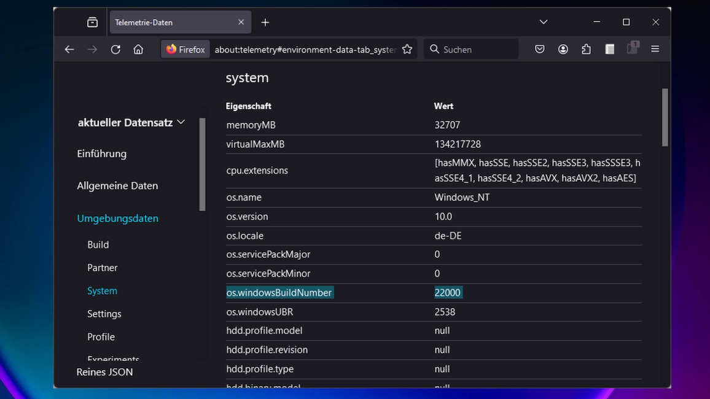The height and width of the screenshot is (399, 710).
Task: Focus the Suchen search field
Action: pyautogui.click(x=471, y=49)
